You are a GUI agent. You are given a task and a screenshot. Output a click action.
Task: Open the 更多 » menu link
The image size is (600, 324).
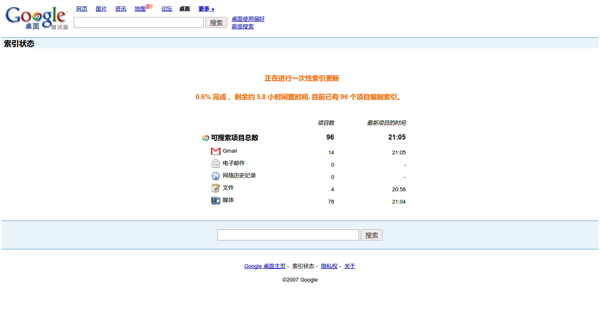point(206,9)
